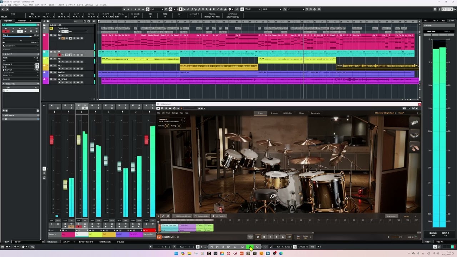This screenshot has height=257, width=457.
Task: Click EZdrummer speaker volume icon
Action: click(x=389, y=237)
